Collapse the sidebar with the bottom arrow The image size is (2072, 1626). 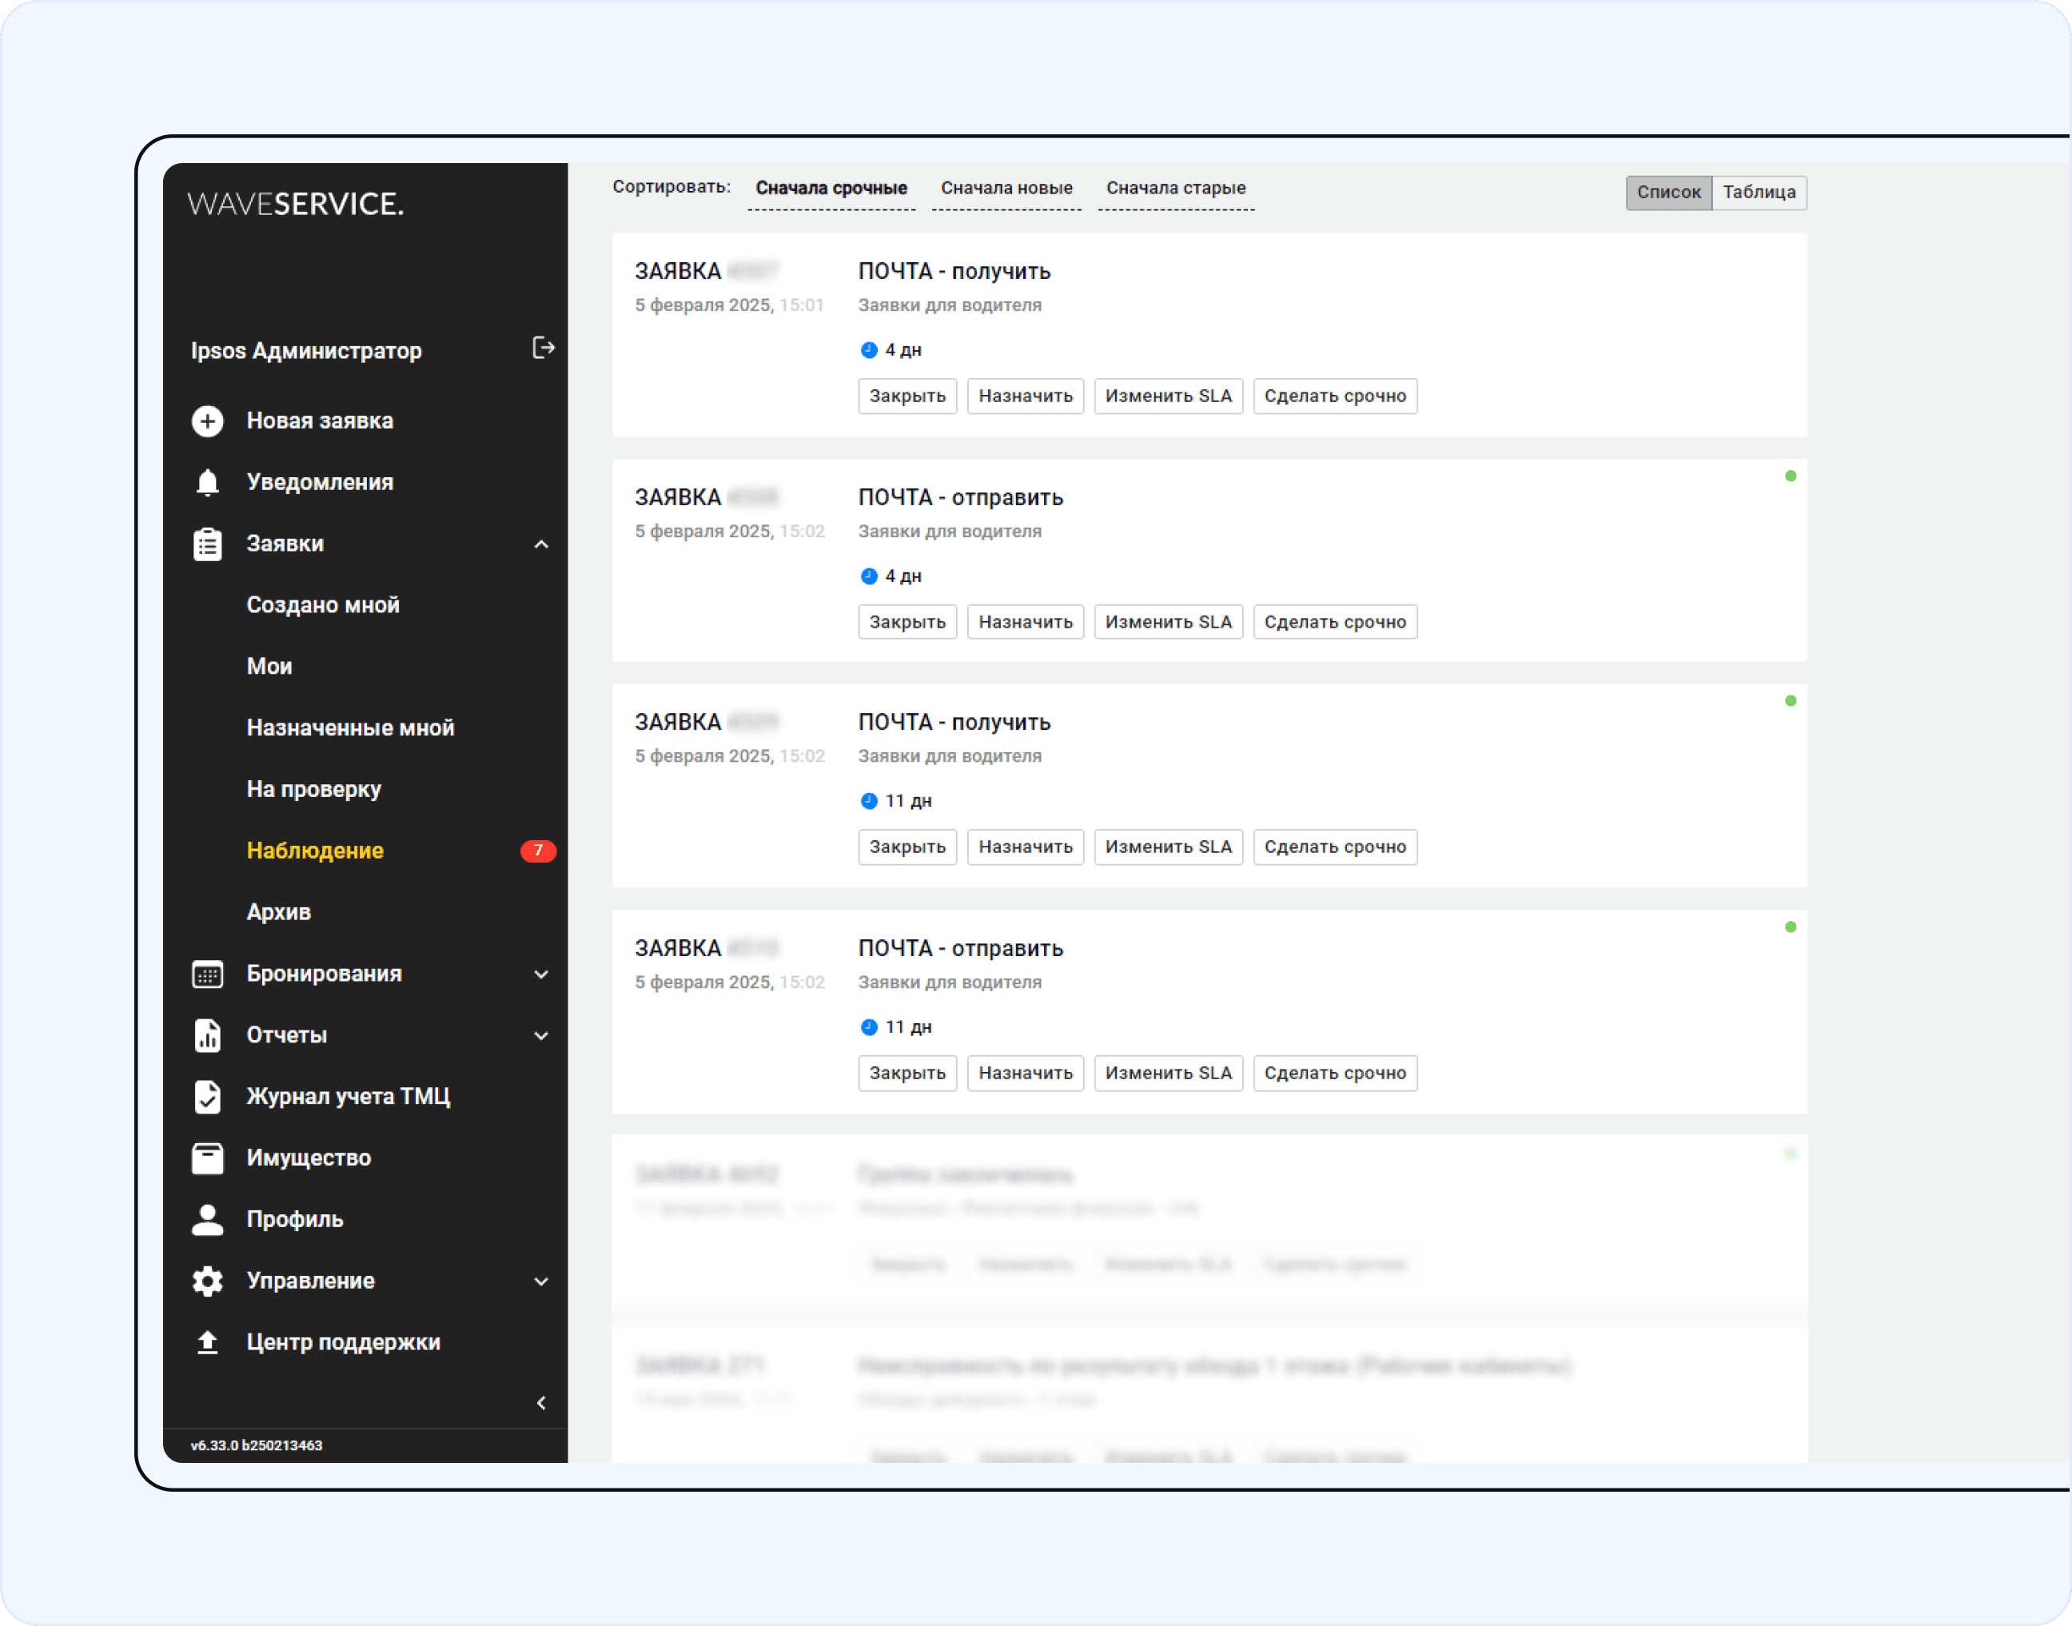coord(540,1403)
